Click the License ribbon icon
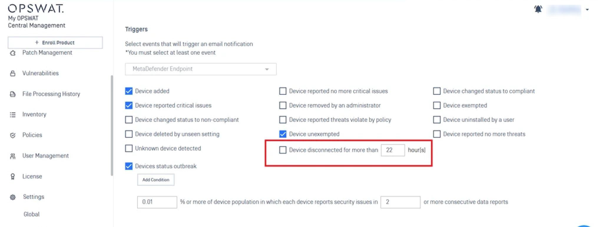The width and height of the screenshot is (603, 227). click(x=13, y=176)
